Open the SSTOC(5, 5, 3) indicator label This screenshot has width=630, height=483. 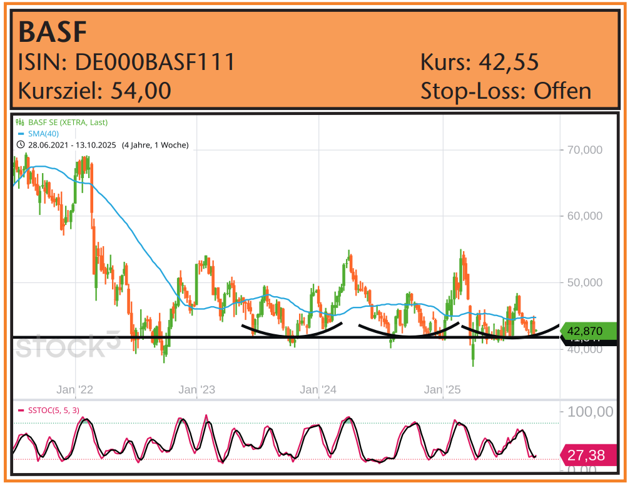pyautogui.click(x=53, y=411)
